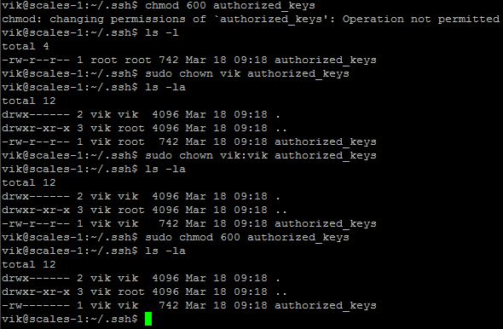This screenshot has height=329, width=503.
Task: Click the green cursor block at the prompt
Action: [x=148, y=319]
